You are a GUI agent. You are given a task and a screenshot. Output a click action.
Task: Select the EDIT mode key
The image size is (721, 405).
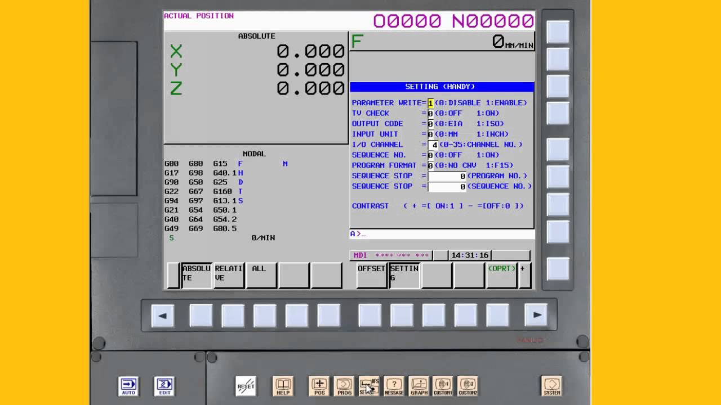(x=164, y=386)
